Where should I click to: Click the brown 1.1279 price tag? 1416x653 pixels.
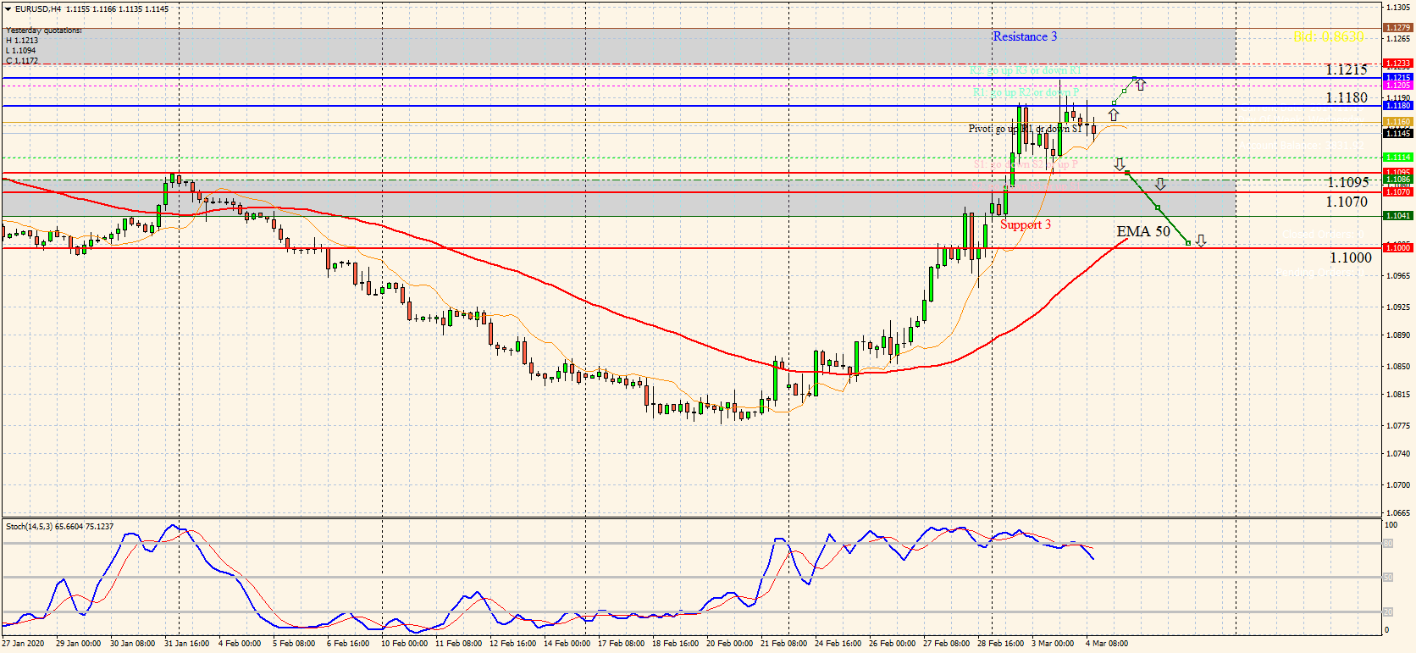click(x=1397, y=28)
